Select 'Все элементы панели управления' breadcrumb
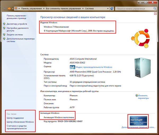This screenshot has width=159, height=135. [x=63, y=9]
